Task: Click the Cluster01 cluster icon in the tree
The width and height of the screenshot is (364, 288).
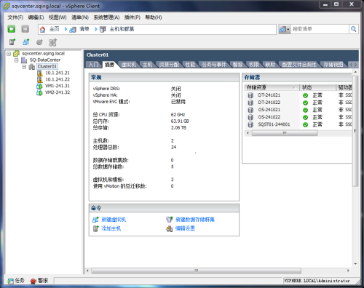Action: pyautogui.click(x=32, y=67)
